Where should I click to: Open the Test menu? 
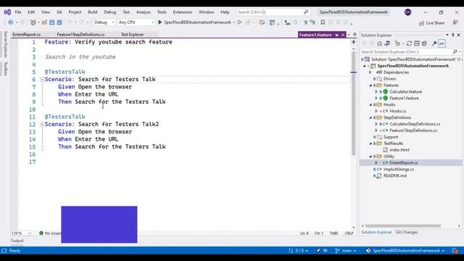click(x=126, y=12)
